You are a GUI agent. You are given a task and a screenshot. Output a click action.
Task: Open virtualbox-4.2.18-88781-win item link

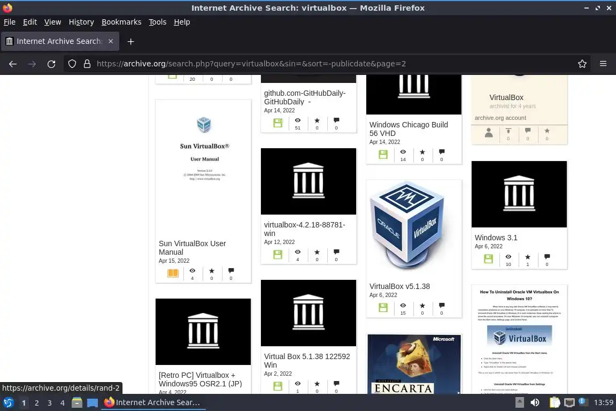(x=304, y=229)
